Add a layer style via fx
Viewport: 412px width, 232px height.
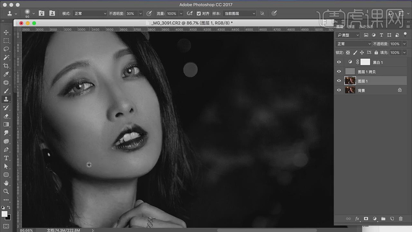click(x=357, y=219)
